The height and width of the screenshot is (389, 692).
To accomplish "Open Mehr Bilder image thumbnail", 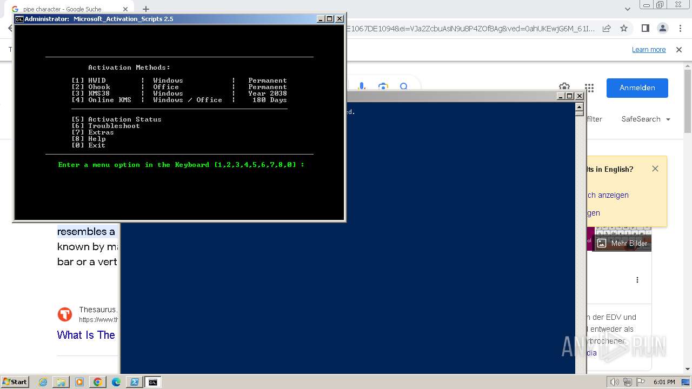I will 622,244.
